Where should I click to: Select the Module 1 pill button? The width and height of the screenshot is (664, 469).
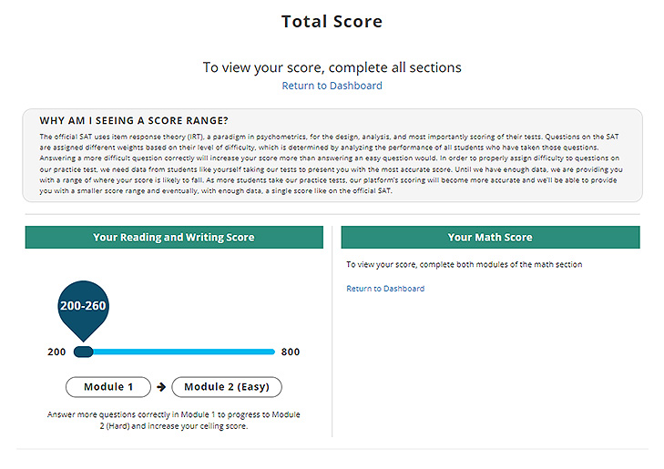(108, 387)
